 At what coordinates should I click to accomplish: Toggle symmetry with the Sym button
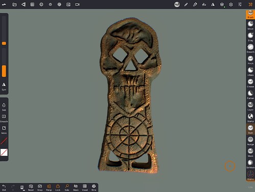coord(4,87)
